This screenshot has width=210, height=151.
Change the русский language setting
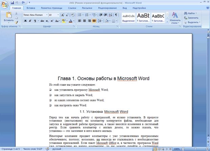point(57,149)
